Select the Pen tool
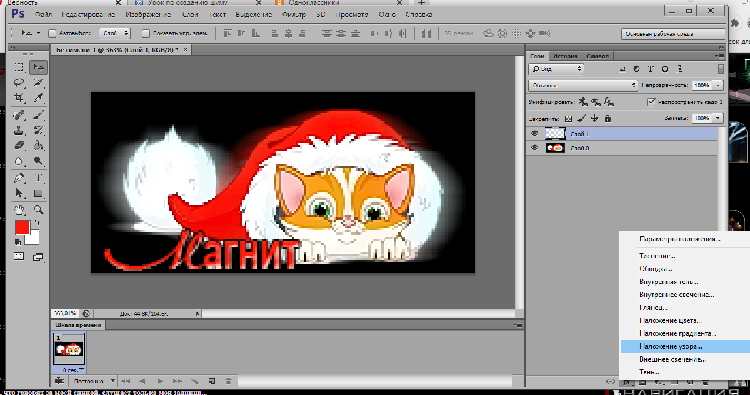 [19, 177]
